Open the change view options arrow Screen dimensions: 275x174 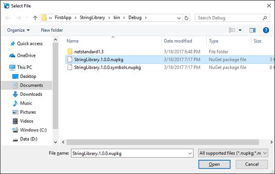pyautogui.click(x=240, y=30)
